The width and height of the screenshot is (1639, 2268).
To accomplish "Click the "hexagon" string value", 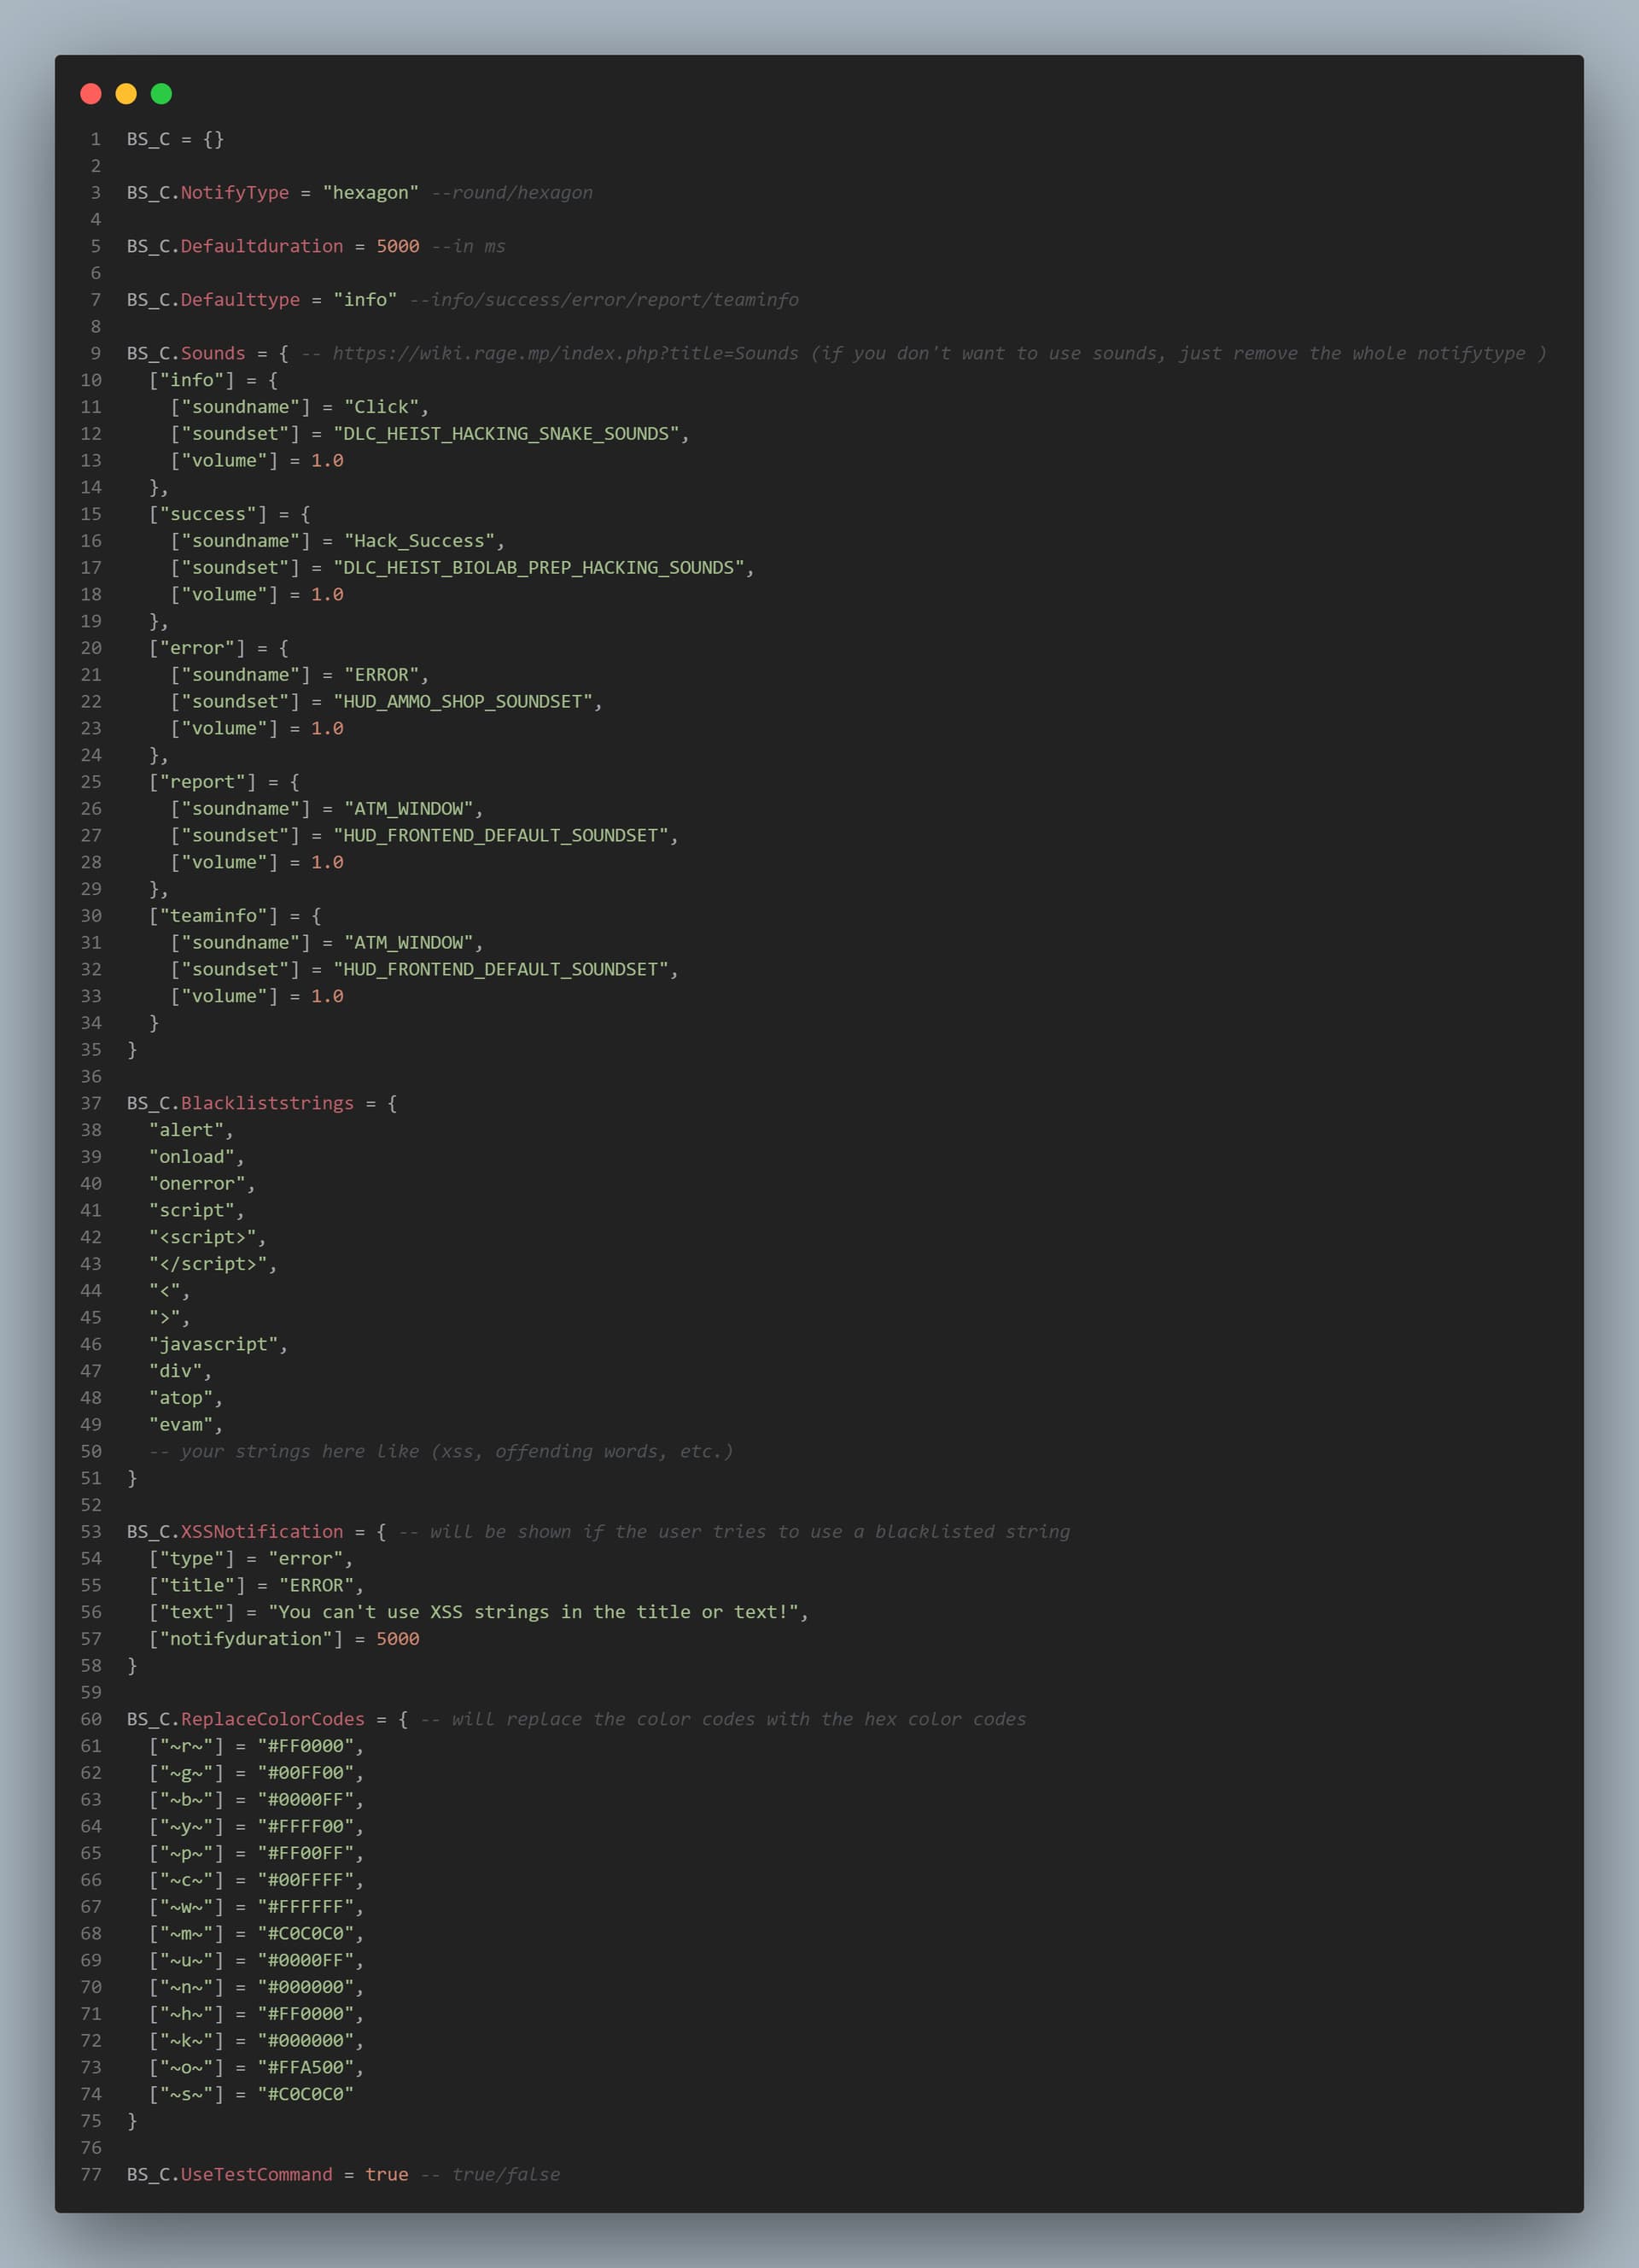I will point(370,192).
